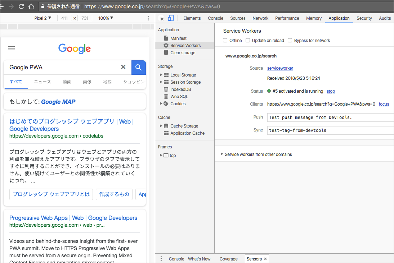Image resolution: width=394 pixels, height=263 pixels.
Task: Switch to the Sources tab
Action: [238, 18]
